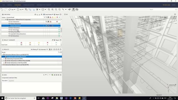Viewport: 178px width, 100px height.
Task: Click the zoom in magnifier icon
Action: (53, 10)
